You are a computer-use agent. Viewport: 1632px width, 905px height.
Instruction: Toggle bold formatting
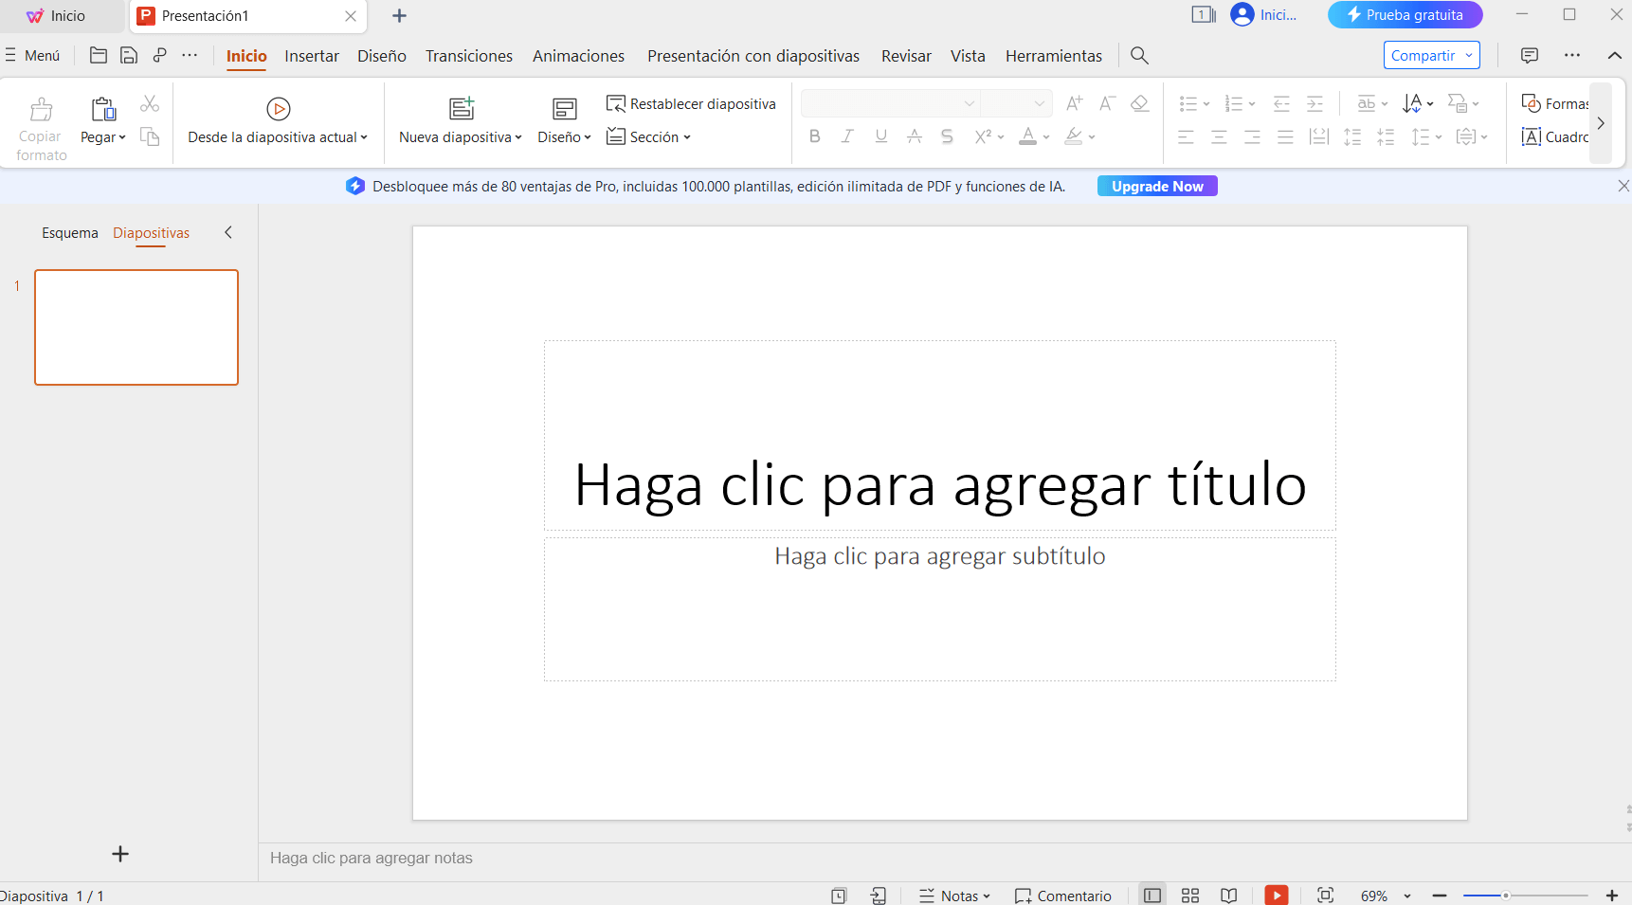(814, 136)
